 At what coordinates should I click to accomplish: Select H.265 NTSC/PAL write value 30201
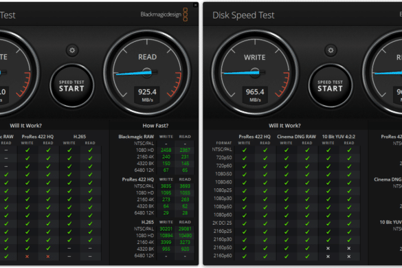(x=166, y=229)
